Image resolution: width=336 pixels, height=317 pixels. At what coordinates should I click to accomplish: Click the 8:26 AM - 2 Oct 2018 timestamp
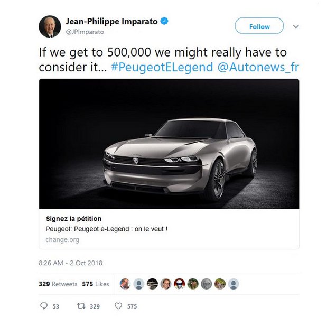[x=71, y=263]
